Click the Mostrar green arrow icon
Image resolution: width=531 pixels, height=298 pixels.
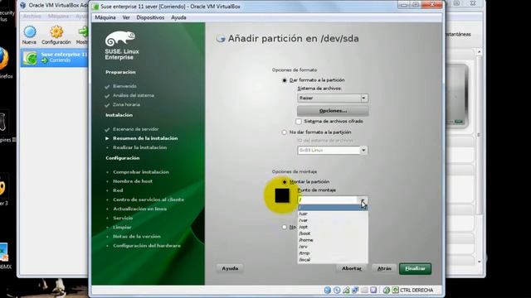[x=83, y=32]
